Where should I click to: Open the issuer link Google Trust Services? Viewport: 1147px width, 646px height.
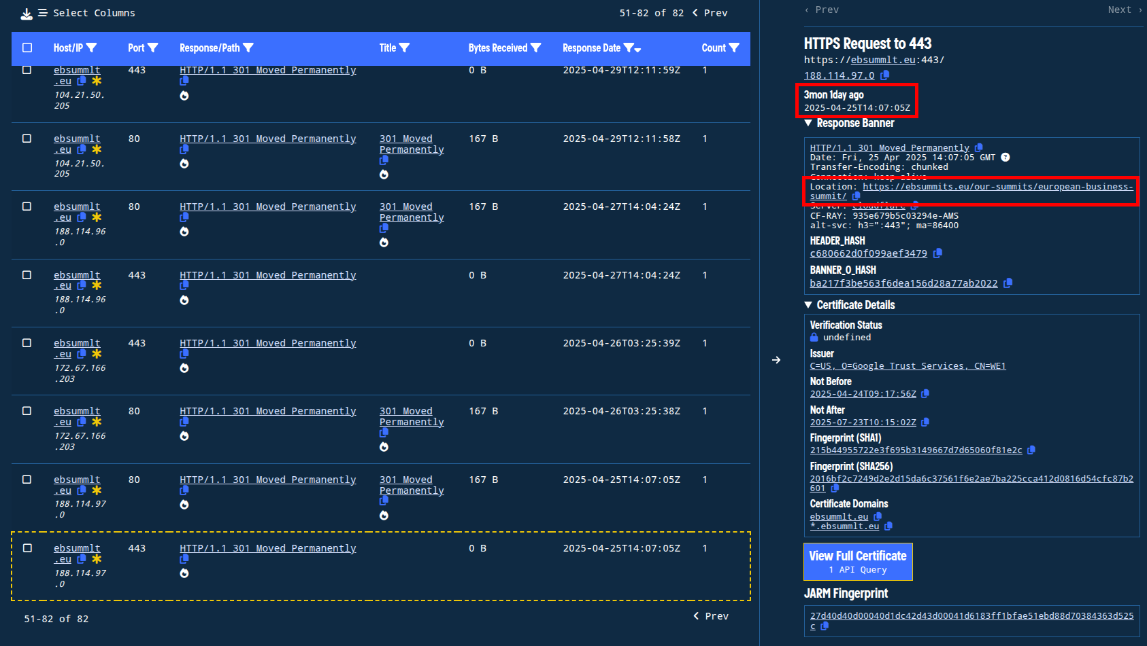click(908, 365)
